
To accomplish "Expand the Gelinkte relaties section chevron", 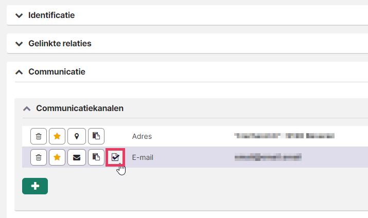I will 19,44.
